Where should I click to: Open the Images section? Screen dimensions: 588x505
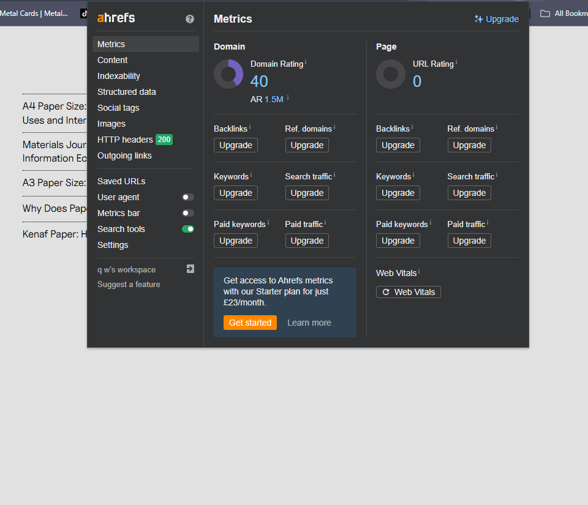coord(111,124)
